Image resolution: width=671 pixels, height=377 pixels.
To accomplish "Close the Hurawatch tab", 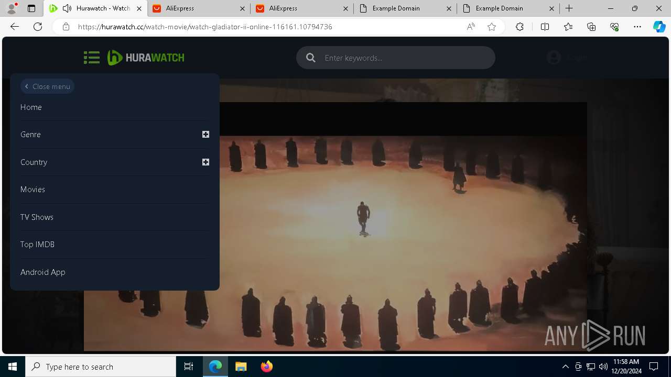I will coord(139,8).
